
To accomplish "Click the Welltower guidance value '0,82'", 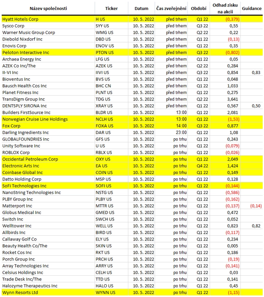I will [x=256, y=226].
